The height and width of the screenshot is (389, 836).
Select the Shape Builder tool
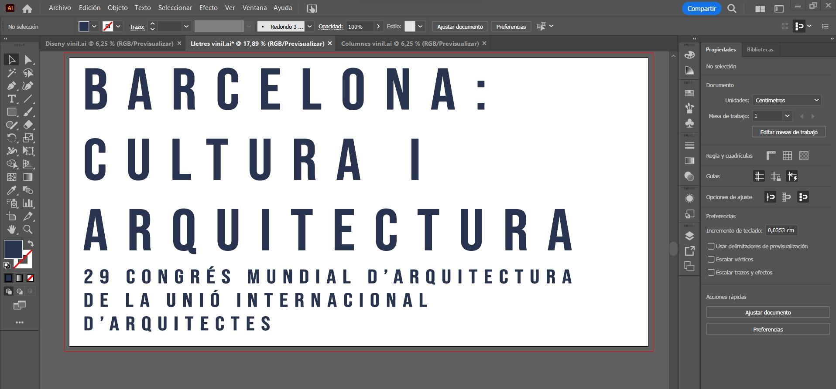pos(11,164)
